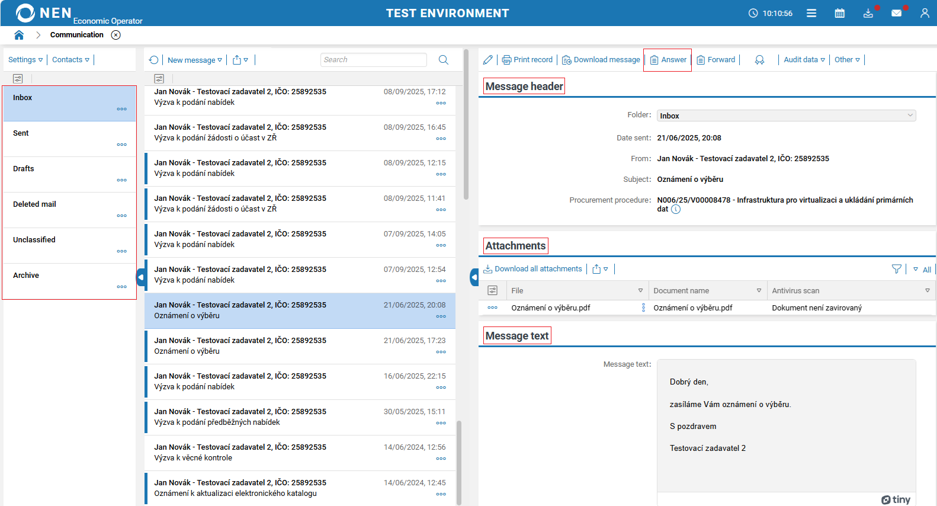This screenshot has height=506, width=937.
Task: Open the Oznámení k aktualizaci elektronického katalogu message
Action: [300, 489]
